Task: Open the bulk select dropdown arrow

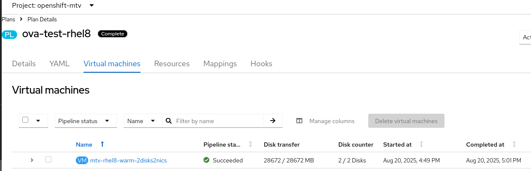Action: click(38, 121)
